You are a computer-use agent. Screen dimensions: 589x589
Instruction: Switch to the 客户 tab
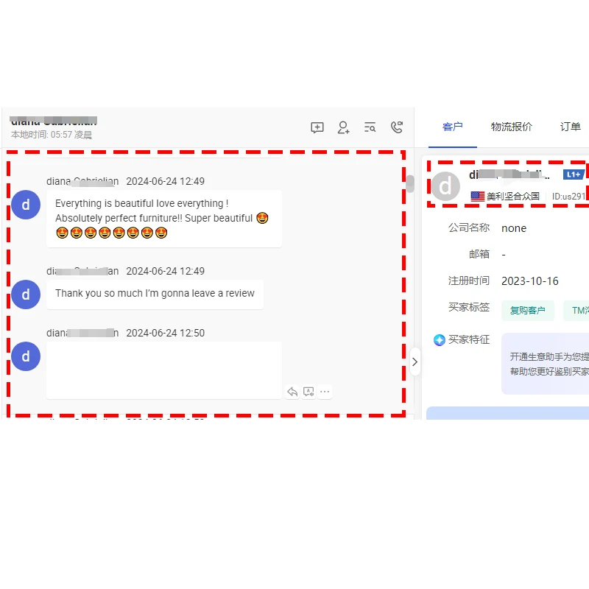click(452, 127)
